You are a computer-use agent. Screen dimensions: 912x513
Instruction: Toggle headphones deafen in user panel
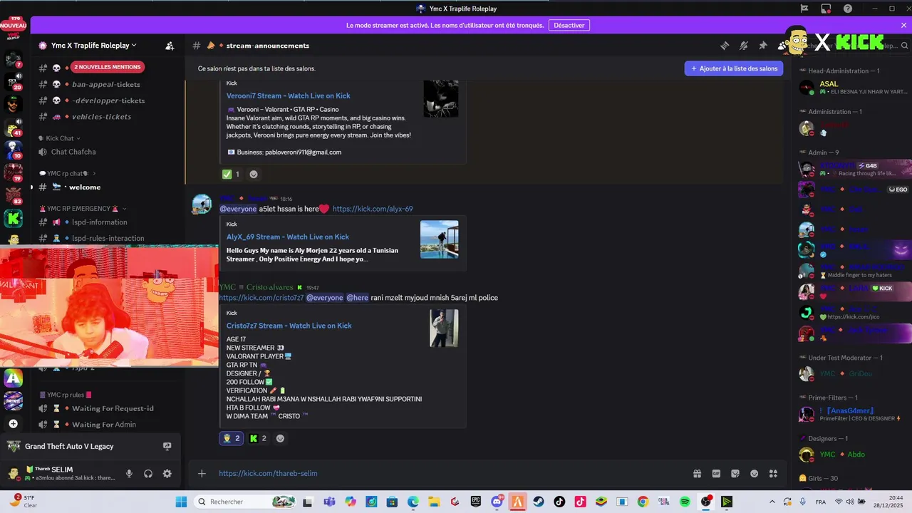[x=148, y=474]
